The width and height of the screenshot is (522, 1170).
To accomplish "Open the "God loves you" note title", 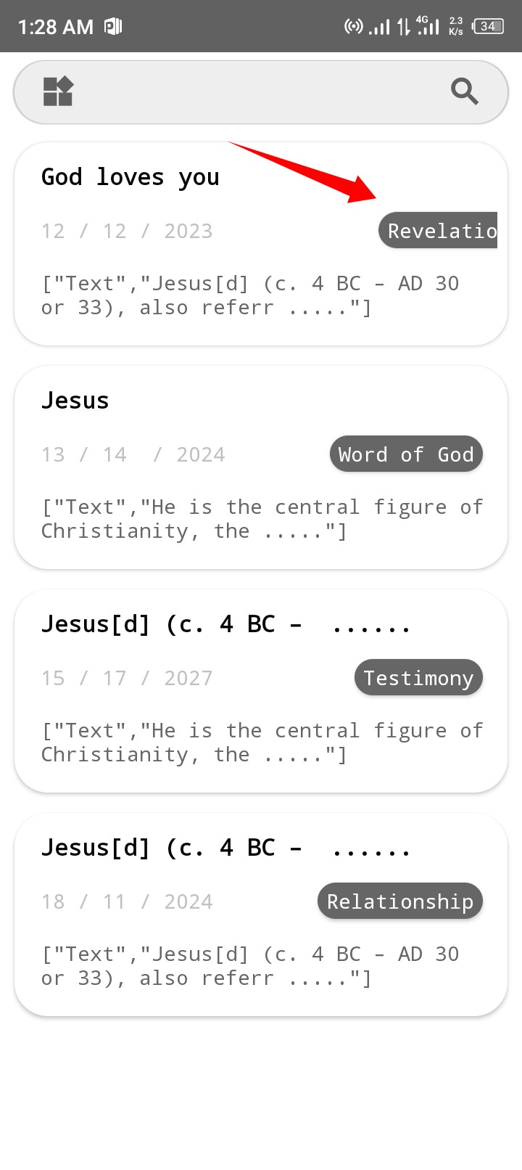I will click(x=130, y=177).
